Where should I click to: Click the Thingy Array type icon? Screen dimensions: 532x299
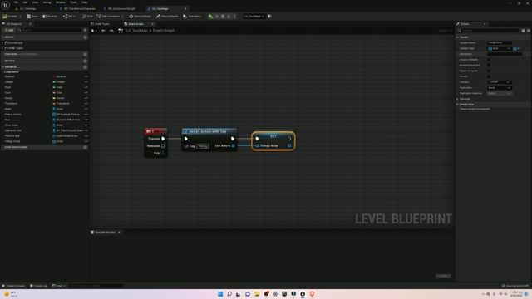54,141
